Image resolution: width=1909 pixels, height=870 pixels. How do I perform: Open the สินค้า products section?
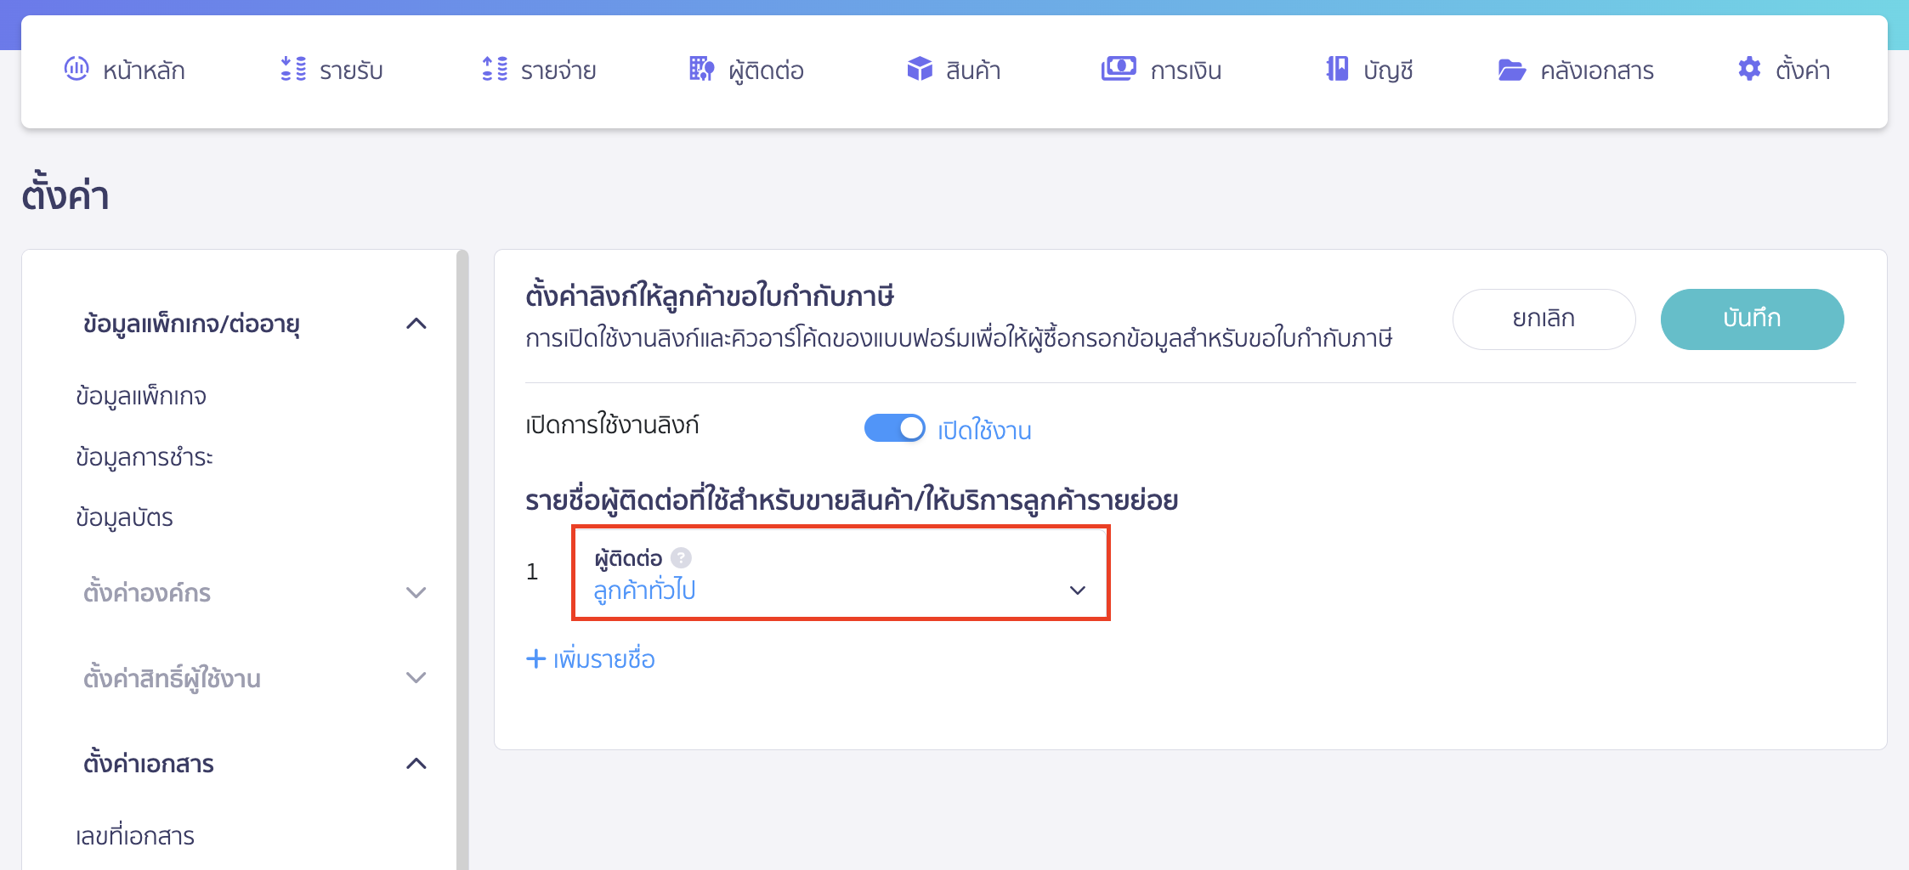(x=953, y=70)
